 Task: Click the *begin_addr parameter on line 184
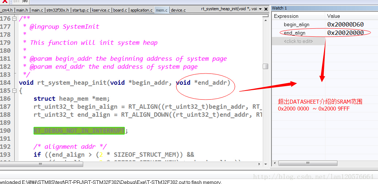148,83
